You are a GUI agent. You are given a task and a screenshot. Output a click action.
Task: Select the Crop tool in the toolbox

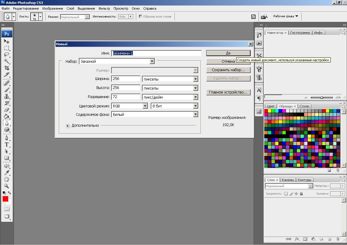(6, 68)
